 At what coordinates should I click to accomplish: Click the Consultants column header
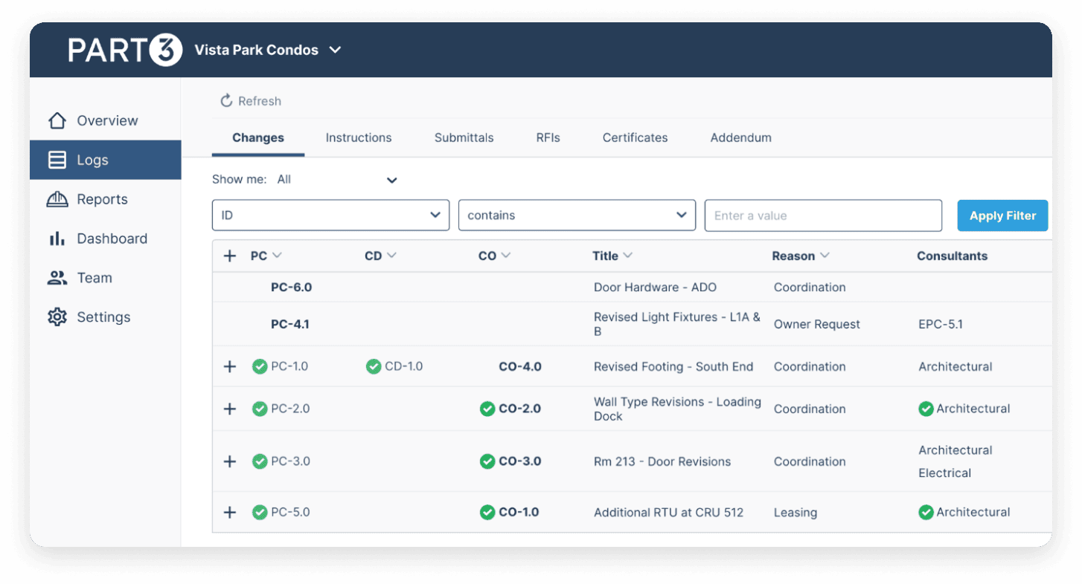(x=953, y=256)
